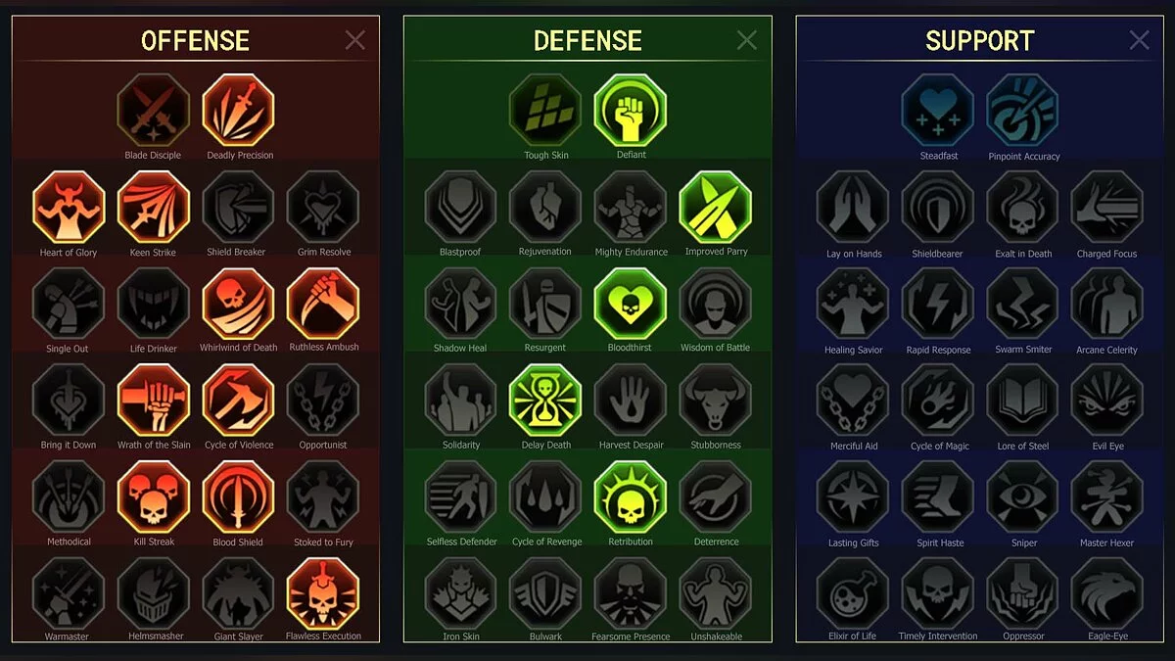
Task: Choose the Retribution skull mastery
Action: tap(631, 496)
